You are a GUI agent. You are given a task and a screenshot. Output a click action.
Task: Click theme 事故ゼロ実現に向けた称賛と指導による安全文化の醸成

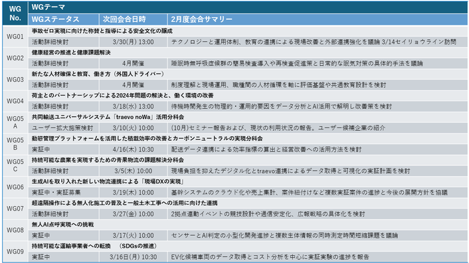[x=102, y=31]
